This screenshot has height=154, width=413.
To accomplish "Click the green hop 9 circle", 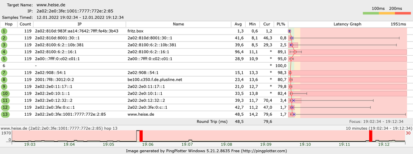I will (4, 86).
